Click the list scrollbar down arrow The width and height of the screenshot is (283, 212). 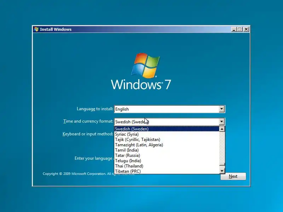click(x=222, y=171)
